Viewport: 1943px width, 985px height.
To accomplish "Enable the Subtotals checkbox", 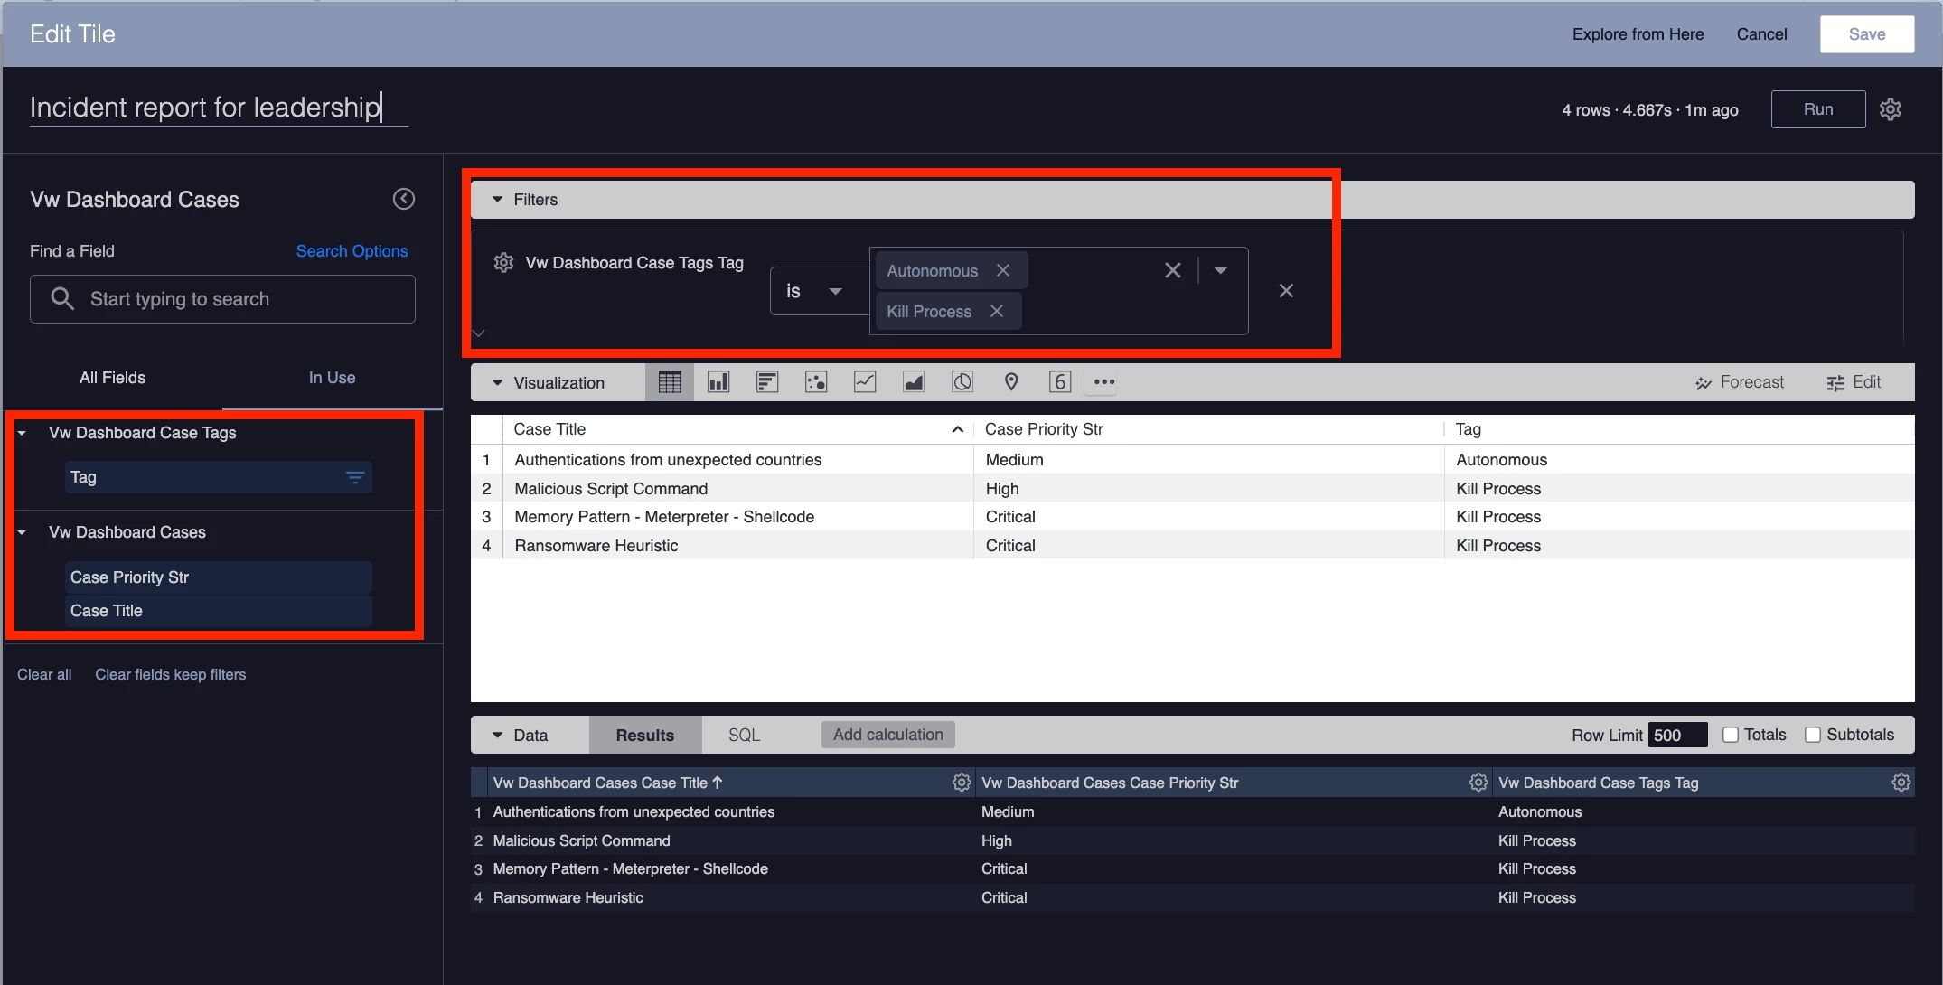I will (1813, 735).
